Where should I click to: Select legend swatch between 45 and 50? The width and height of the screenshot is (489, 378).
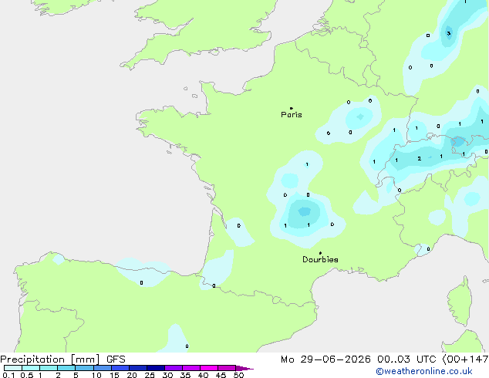tap(227, 368)
